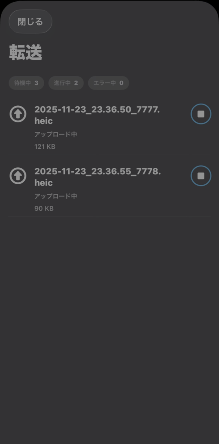This screenshot has height=444, width=219.
Task: Tap the 閉じる button to close transfers
Action: [31, 22]
